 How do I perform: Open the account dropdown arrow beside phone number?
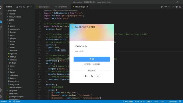click(87, 46)
